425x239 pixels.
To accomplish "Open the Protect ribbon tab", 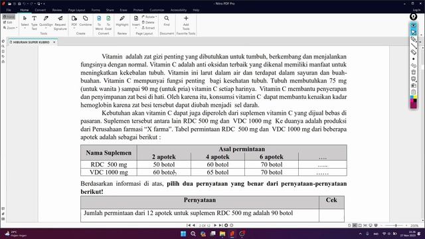I will coord(138,10).
